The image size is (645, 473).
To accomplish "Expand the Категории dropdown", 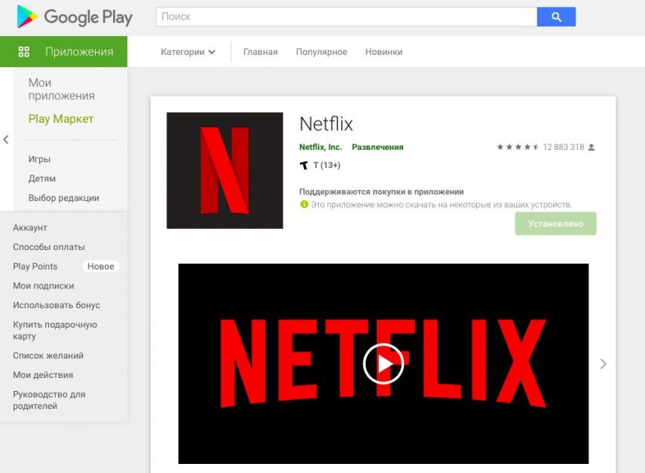I will coord(188,52).
